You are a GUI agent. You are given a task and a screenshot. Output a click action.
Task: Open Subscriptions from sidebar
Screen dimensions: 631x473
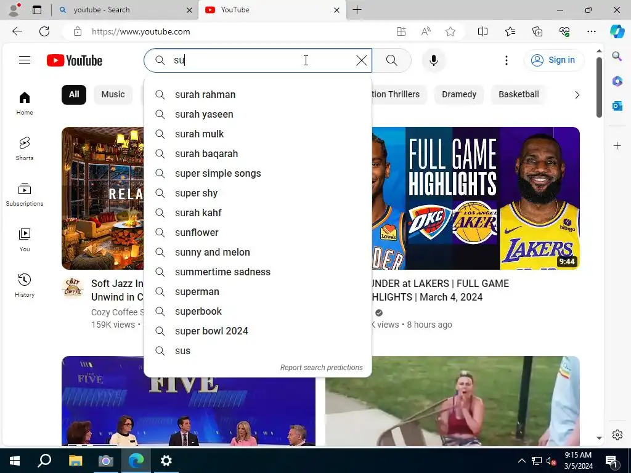25,194
